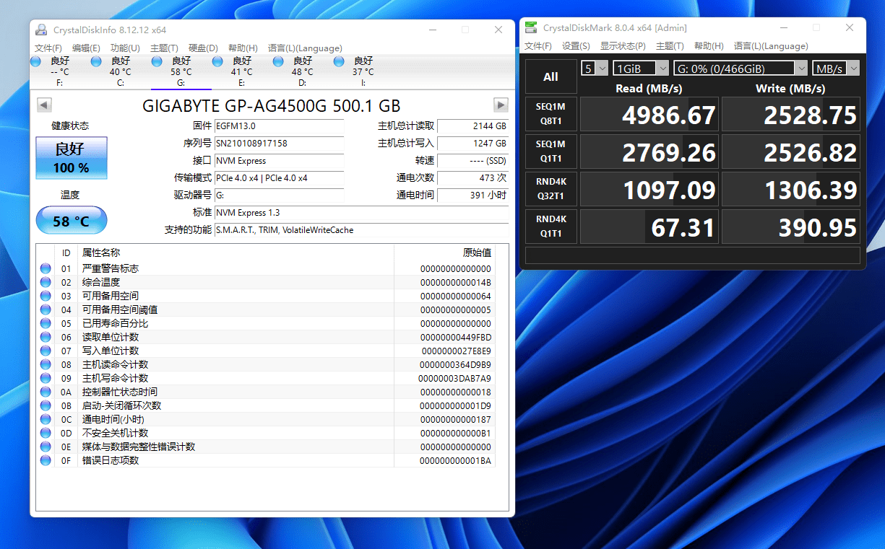The width and height of the screenshot is (885, 549).
Task: Select drive C: 40 °C status orb
Action: click(x=96, y=61)
